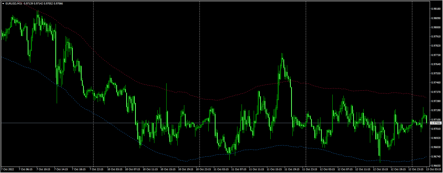
Task: Click the 0.98000 price scale label
Action: pos(436,27)
